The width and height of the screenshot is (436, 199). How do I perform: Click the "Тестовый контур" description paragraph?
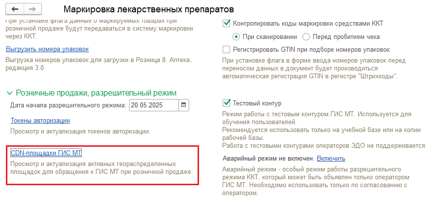pos(325,130)
